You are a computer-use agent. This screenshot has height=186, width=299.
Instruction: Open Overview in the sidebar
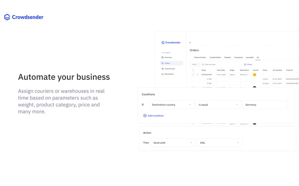167,57
